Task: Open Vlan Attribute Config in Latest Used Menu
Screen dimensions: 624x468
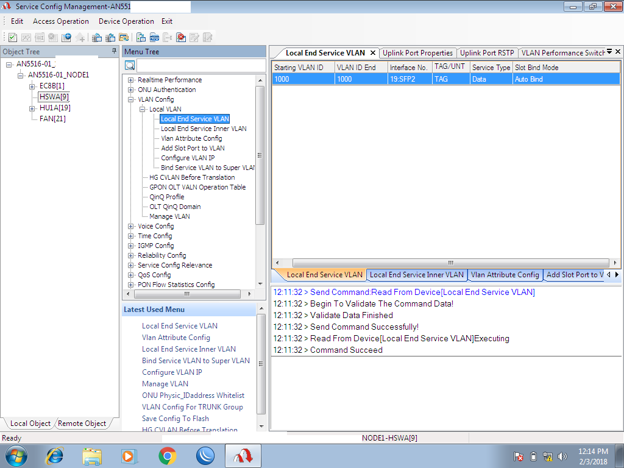Action: (x=176, y=338)
